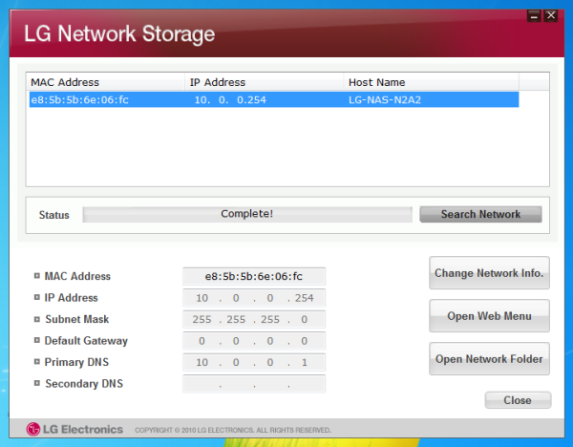
Task: Click the bullet icon beside Secondary DNS
Action: coord(37,383)
